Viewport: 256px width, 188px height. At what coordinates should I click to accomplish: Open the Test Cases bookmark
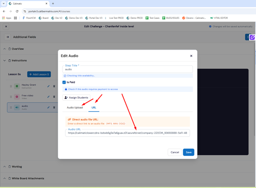[x=153, y=18]
